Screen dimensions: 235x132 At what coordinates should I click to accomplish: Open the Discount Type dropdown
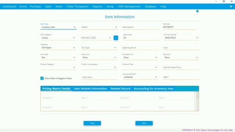pyautogui.click(x=140, y=67)
